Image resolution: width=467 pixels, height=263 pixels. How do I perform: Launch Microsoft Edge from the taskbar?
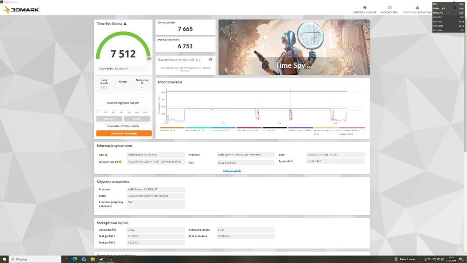click(x=75, y=259)
